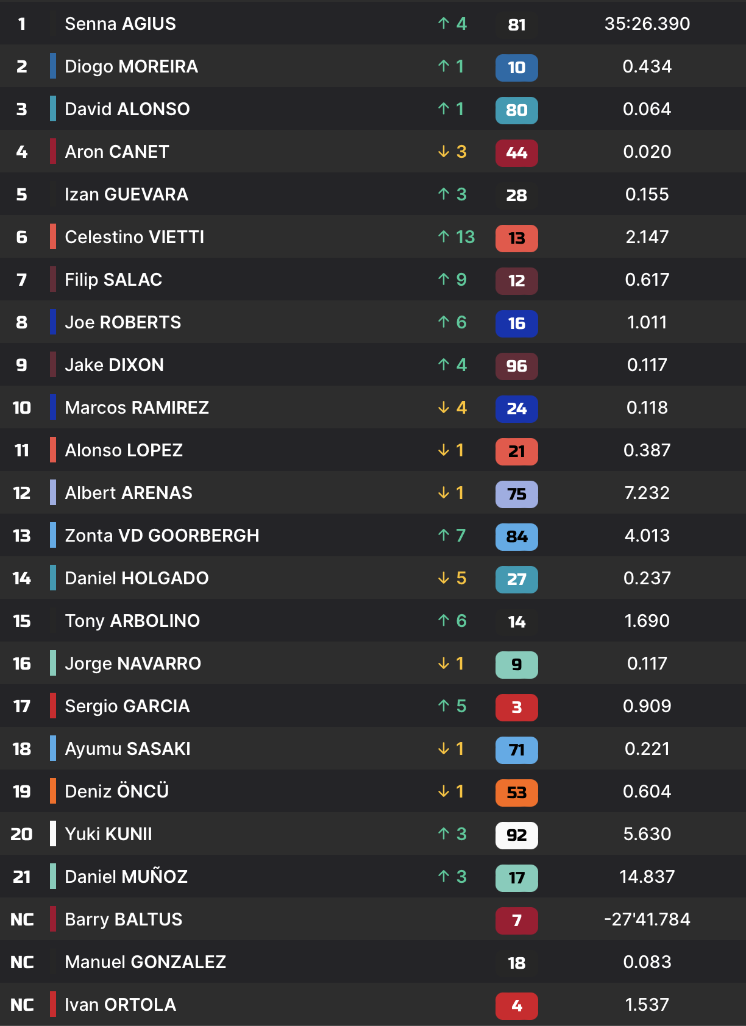Click the NC position label for Manuel GONZALEZ
The width and height of the screenshot is (746, 1026).
(22, 962)
